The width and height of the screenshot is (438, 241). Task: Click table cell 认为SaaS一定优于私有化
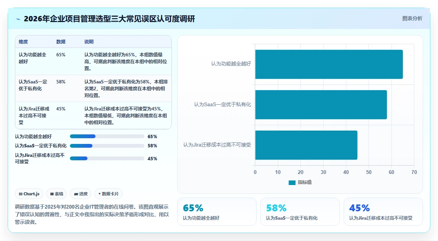[33, 85]
